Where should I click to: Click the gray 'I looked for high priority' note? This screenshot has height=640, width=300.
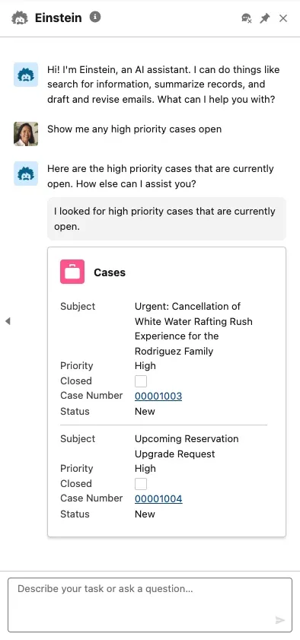coord(167,218)
